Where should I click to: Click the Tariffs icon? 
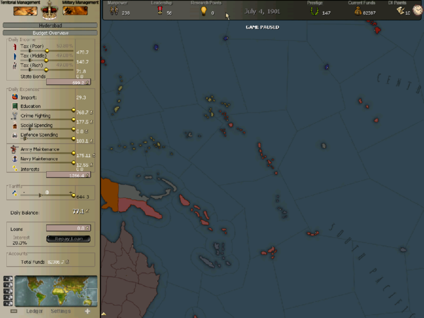15,193
